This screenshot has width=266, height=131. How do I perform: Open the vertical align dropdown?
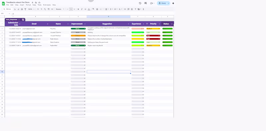pyautogui.click(x=111, y=9)
